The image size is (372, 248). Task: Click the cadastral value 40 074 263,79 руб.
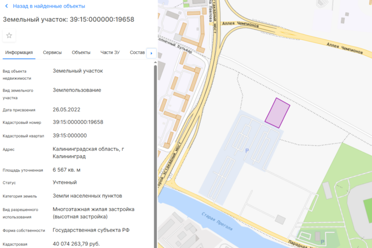(x=76, y=243)
